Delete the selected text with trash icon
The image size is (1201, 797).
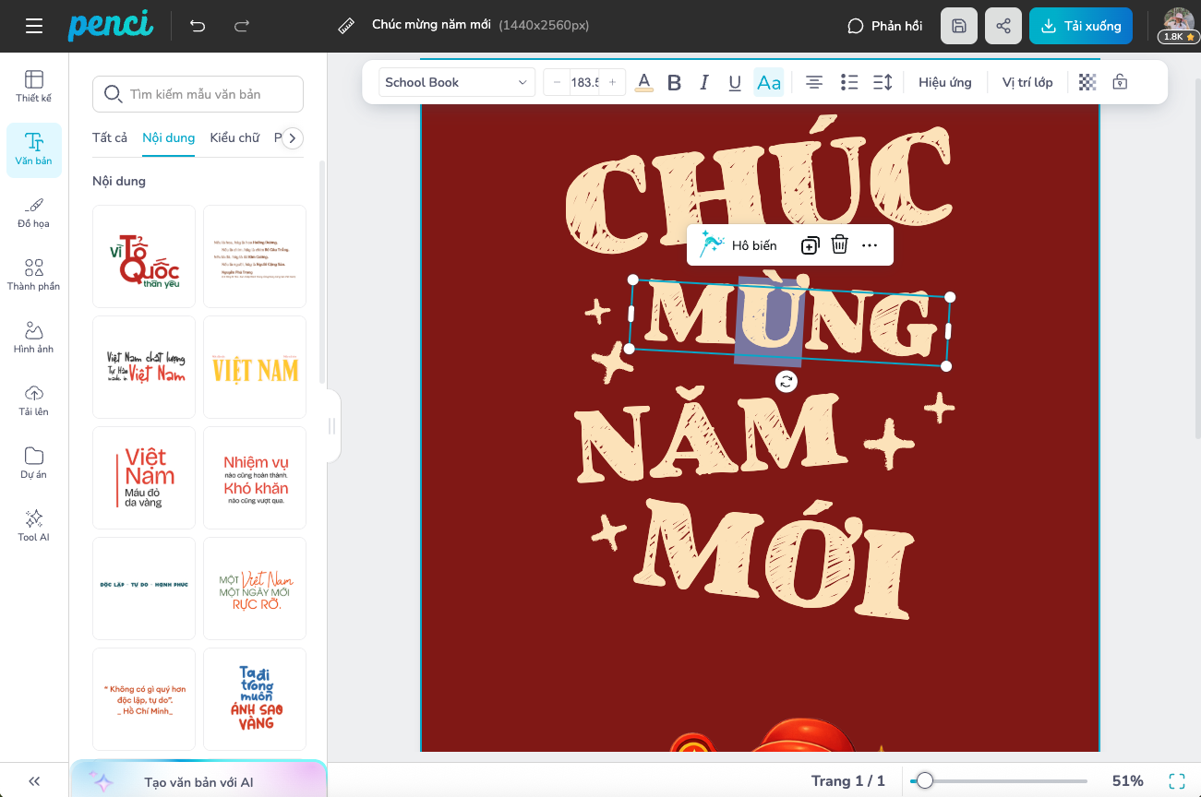click(x=839, y=245)
